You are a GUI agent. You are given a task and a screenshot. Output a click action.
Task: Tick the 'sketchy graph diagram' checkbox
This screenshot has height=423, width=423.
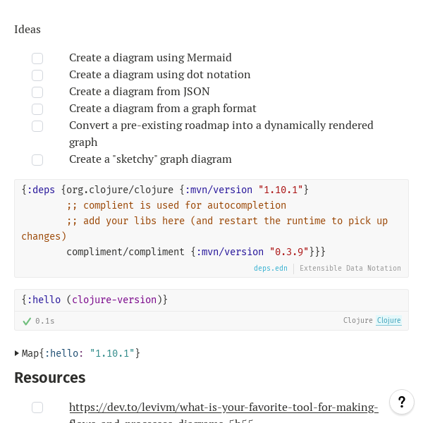37,160
